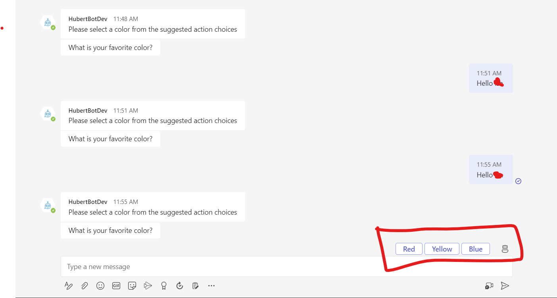
Task: Click the delivery checkmark on Hello message
Action: [518, 181]
